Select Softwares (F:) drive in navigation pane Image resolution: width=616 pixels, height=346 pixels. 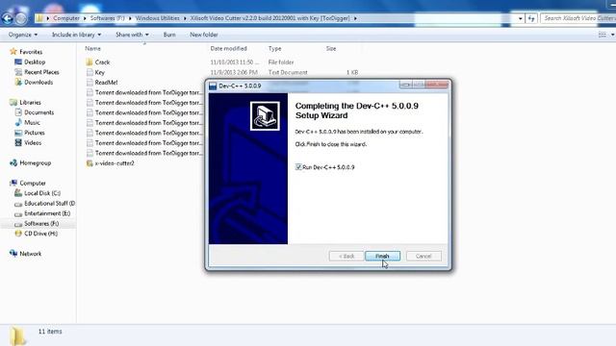coord(41,224)
